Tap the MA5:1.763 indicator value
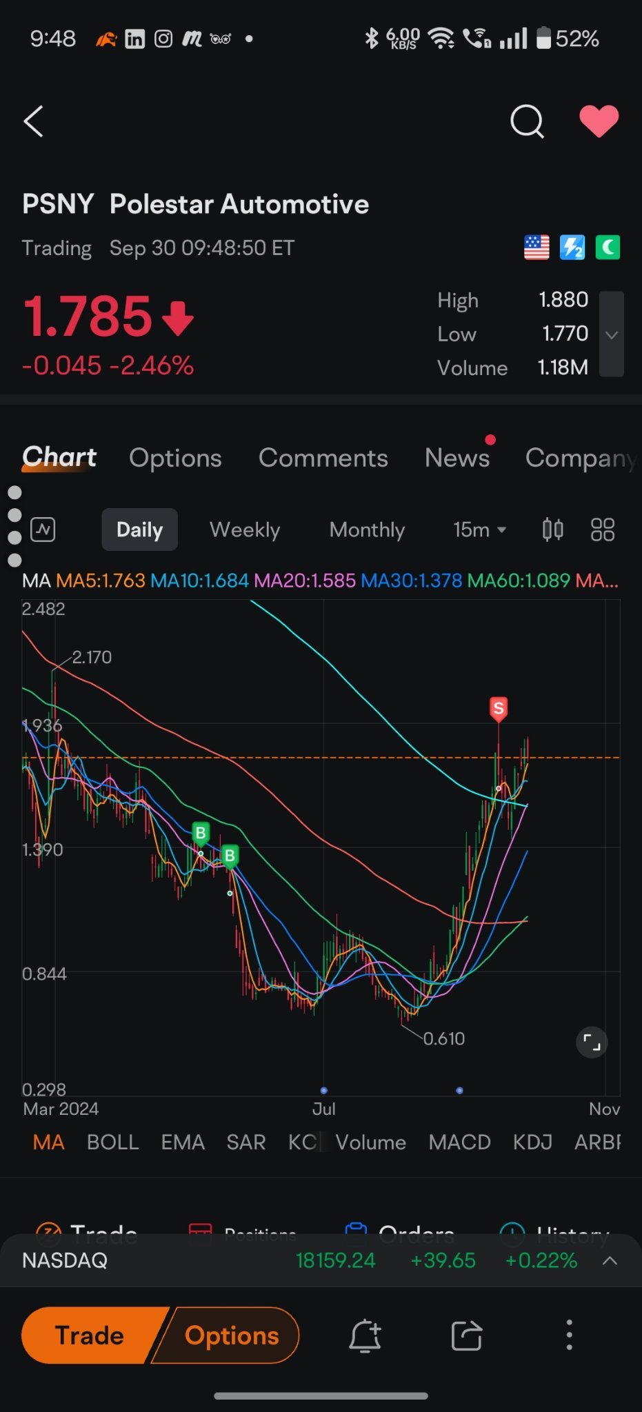642x1412 pixels. [x=101, y=581]
